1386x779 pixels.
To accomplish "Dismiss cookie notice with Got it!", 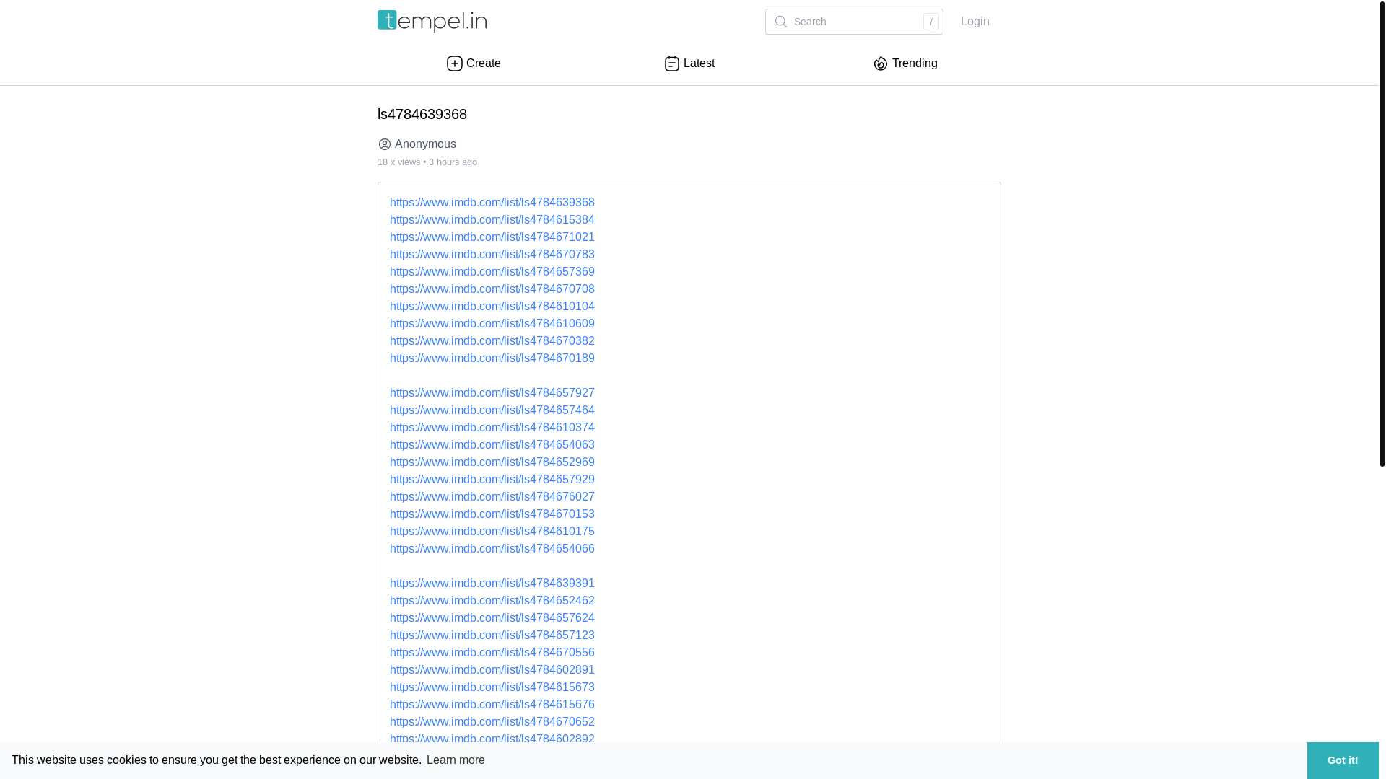I will 1343,760.
